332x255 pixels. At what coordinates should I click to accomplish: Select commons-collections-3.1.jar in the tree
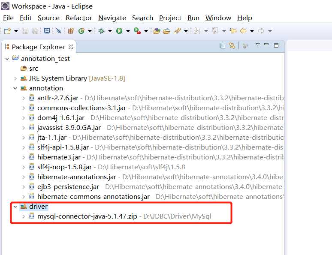point(82,108)
